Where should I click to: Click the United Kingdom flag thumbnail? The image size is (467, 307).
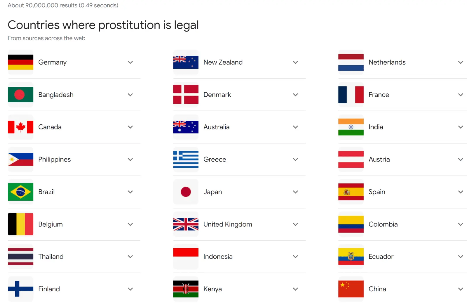(186, 224)
